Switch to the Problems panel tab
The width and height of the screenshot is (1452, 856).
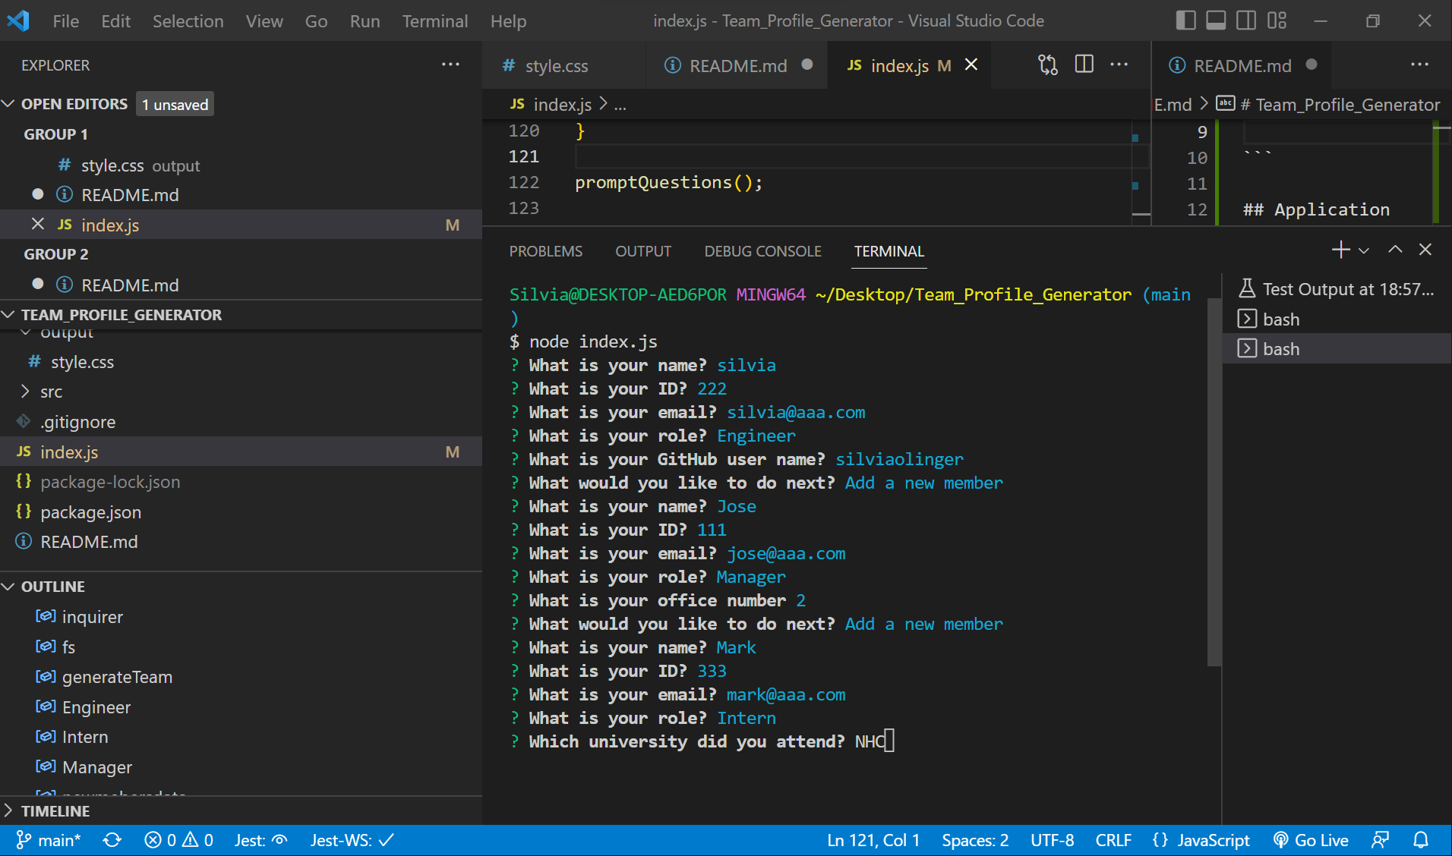pos(545,251)
